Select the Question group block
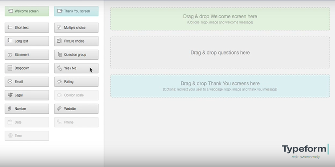 [76, 55]
